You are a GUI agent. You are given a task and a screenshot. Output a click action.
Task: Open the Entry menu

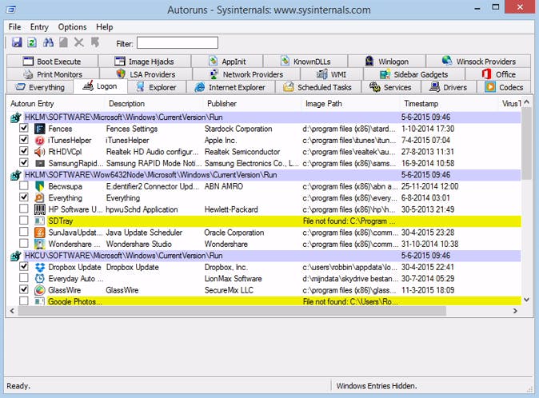point(39,26)
